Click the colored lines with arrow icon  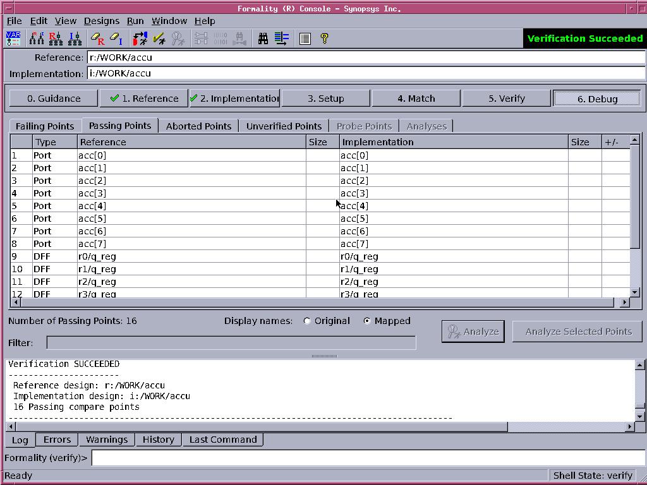(x=282, y=39)
